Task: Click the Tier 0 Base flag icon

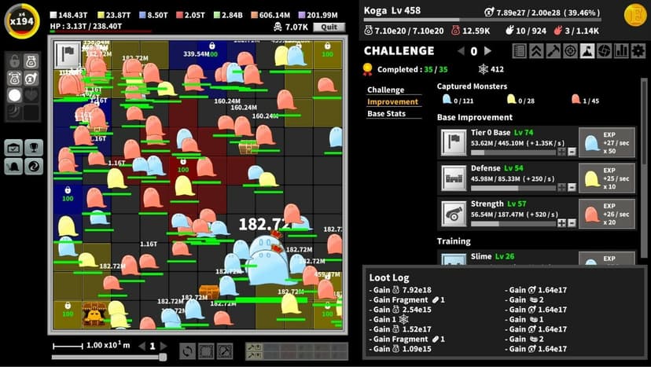Action: (x=454, y=142)
